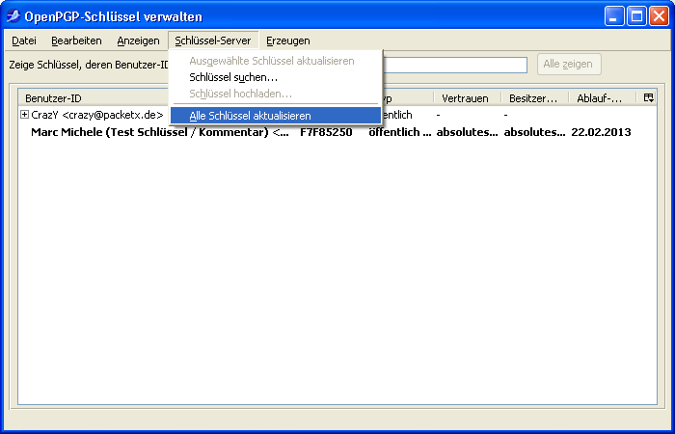
Task: Maximize the OpenPGP key window
Action: (636, 16)
